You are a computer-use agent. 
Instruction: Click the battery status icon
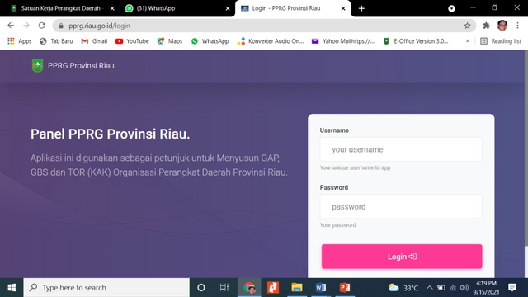pos(441,288)
